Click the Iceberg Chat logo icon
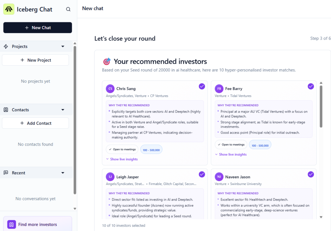 (x=9, y=9)
